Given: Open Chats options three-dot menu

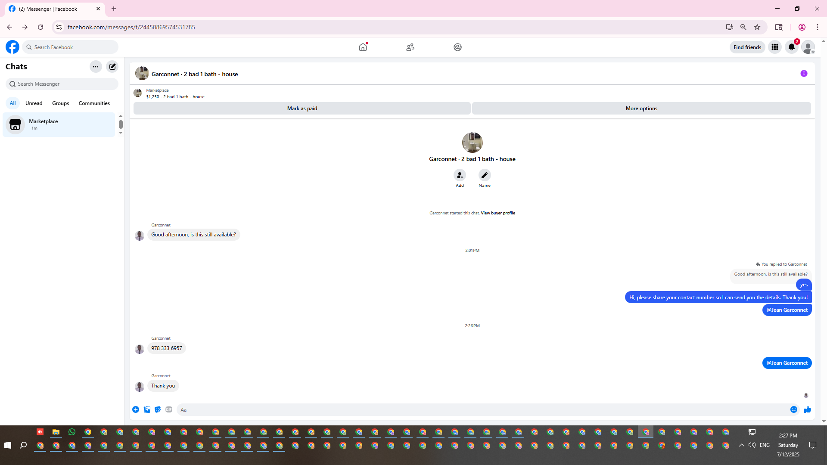Looking at the screenshot, I should tap(96, 67).
